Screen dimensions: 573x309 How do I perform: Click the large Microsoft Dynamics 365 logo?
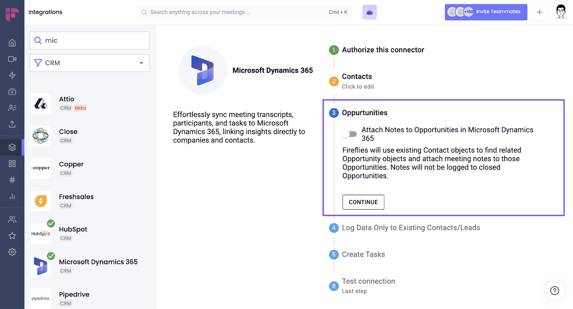coord(203,71)
